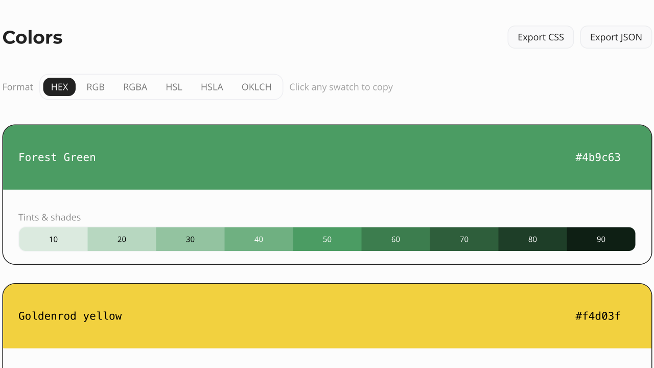Image resolution: width=654 pixels, height=368 pixels.
Task: Select the HSLA format tab
Action: coord(212,87)
